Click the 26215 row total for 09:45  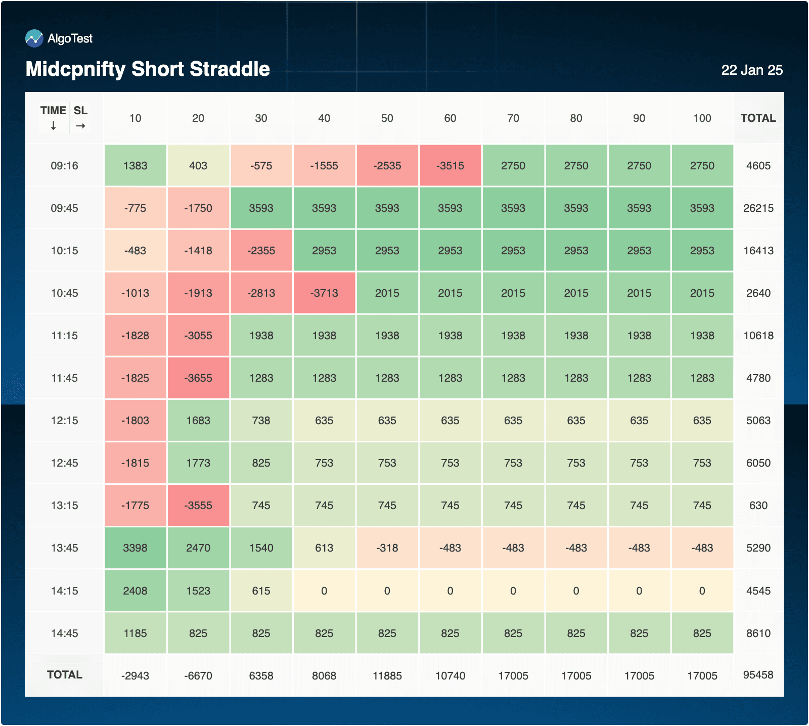tap(758, 208)
